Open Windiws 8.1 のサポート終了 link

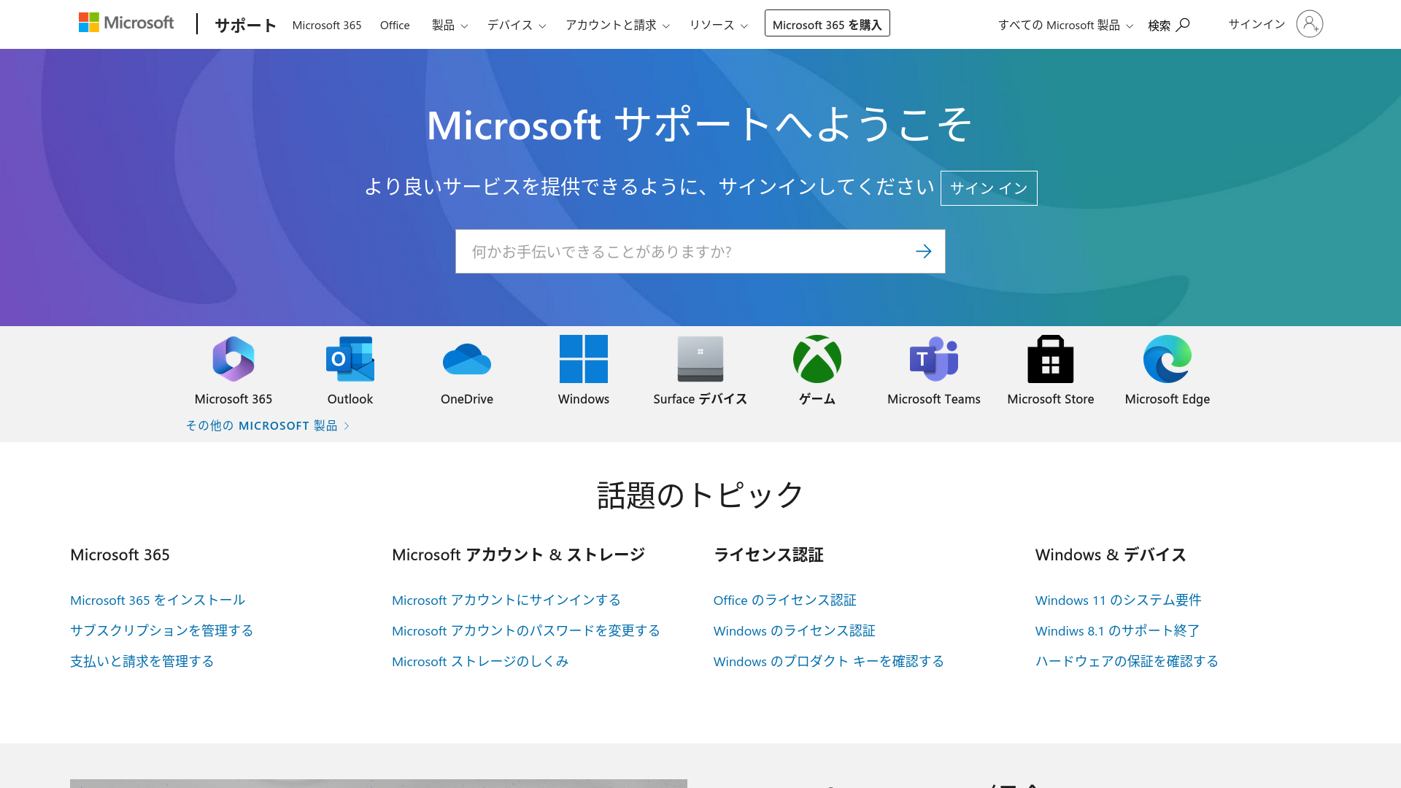point(1117,630)
